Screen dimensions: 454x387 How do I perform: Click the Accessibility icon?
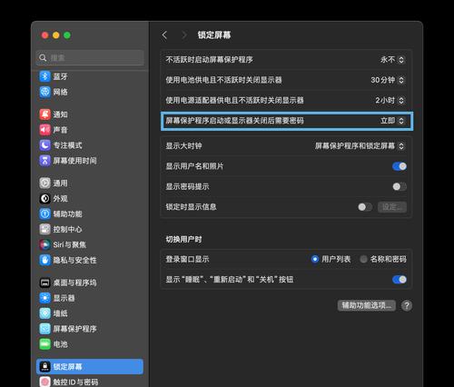[44, 213]
